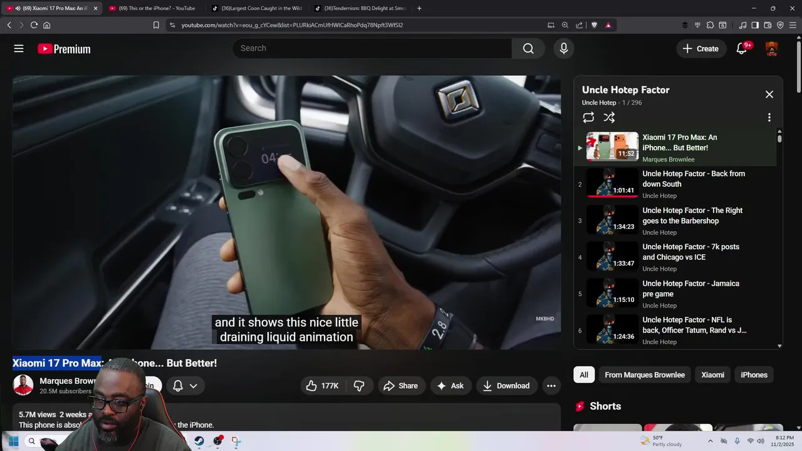This screenshot has width=802, height=451.
Task: Toggle playlist shuffle
Action: coord(609,117)
